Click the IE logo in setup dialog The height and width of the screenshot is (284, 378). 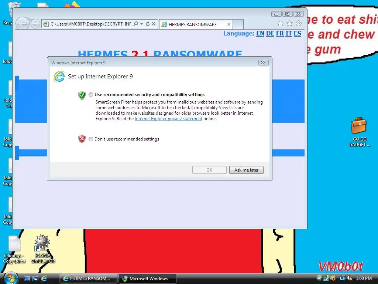click(x=59, y=77)
